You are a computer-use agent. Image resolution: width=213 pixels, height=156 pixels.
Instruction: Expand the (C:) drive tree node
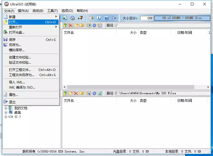coord(6,117)
